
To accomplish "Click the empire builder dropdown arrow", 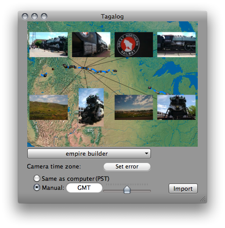I will [x=146, y=154].
